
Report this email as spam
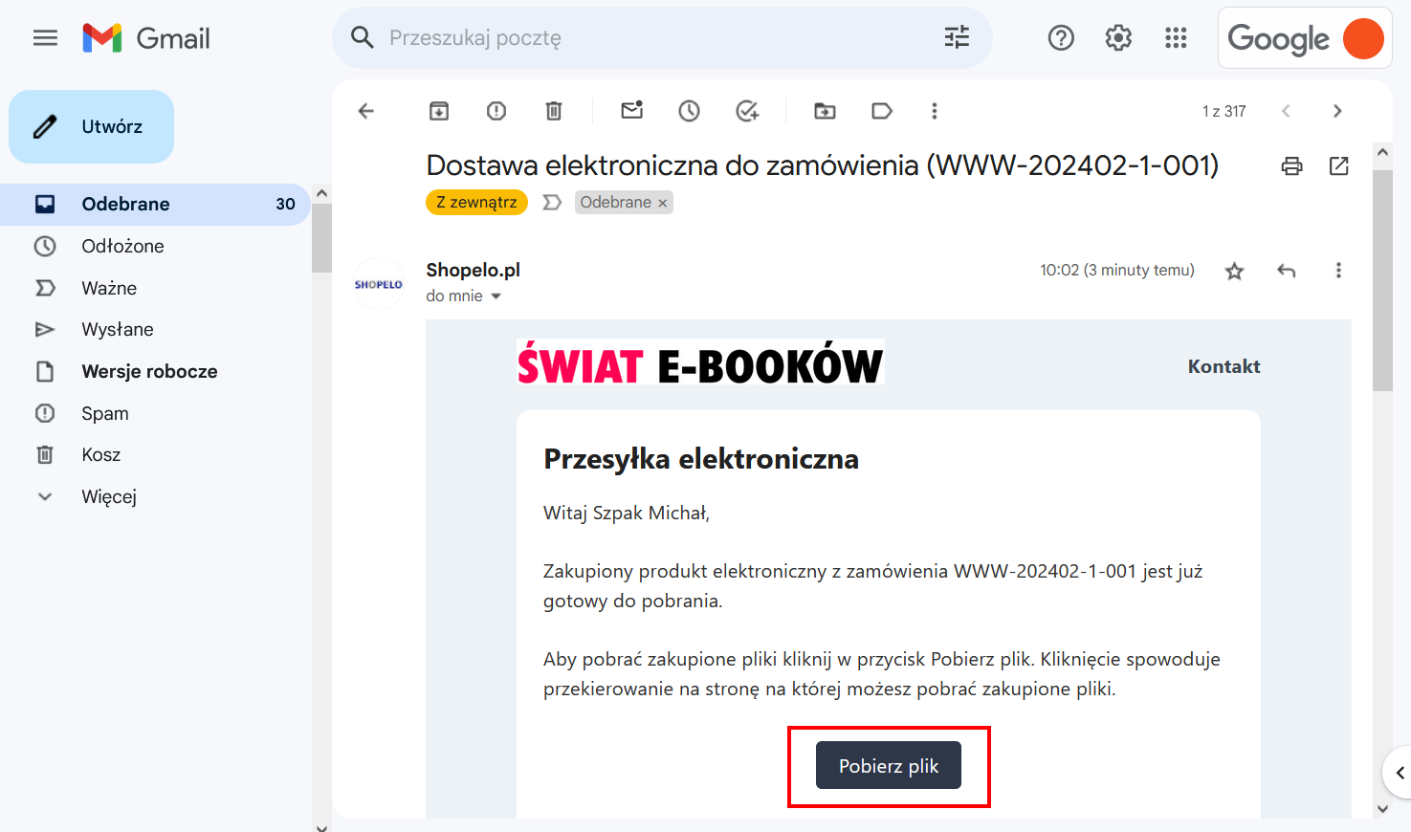(x=496, y=111)
